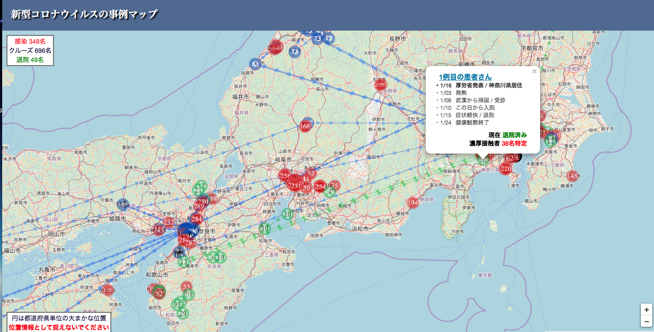This screenshot has height=332, width=654.
Task: Click the 1/03 発熱 entry
Action: click(452, 93)
